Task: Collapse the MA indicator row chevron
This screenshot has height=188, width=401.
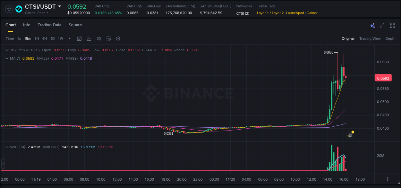Action: pyautogui.click(x=7, y=58)
